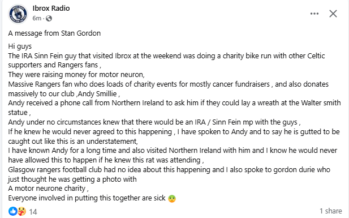The width and height of the screenshot is (349, 218).
Task: Open the Ibrox Radio profile picture
Action: (18, 14)
